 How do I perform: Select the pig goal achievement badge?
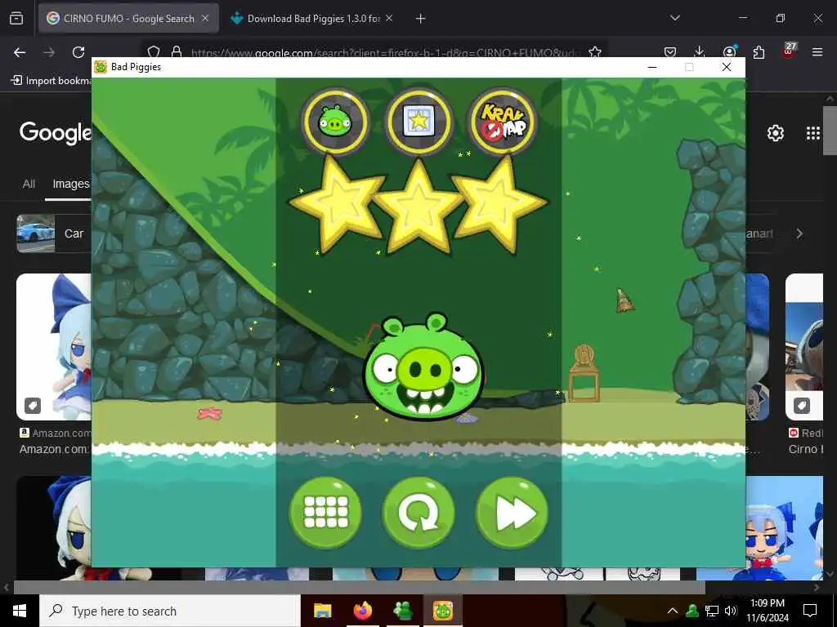point(334,121)
